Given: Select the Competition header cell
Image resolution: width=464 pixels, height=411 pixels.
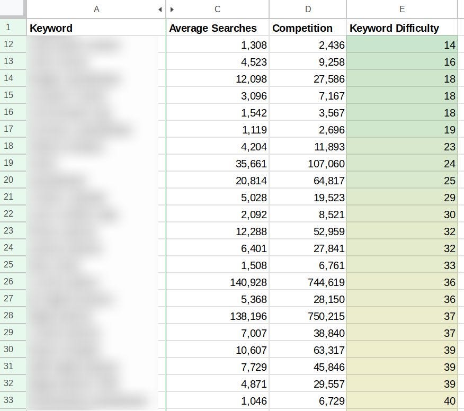Looking at the screenshot, I should coord(308,28).
